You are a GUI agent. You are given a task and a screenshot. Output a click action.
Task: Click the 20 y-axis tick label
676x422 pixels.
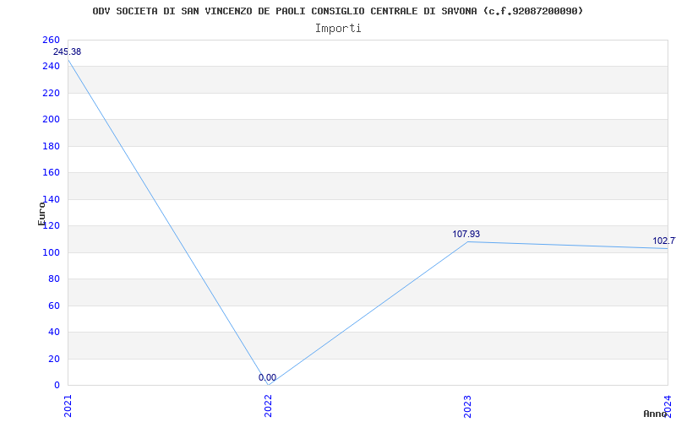click(53, 359)
